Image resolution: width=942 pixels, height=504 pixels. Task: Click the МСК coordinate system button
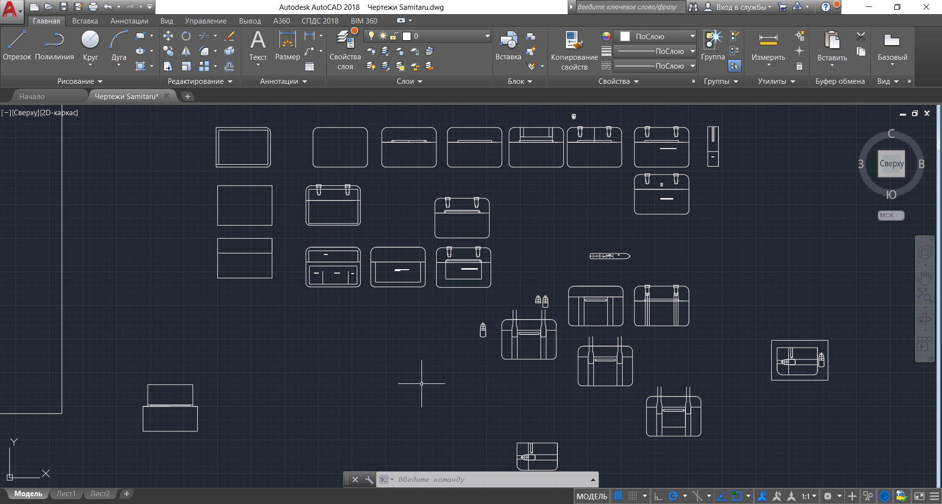point(890,215)
